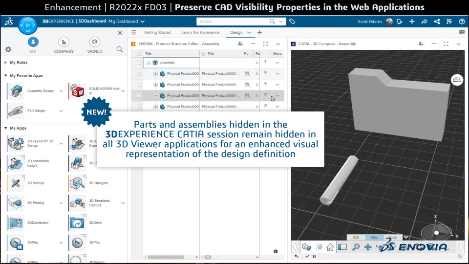Check the highlighted Physical Product row checkbox
The height and width of the screenshot is (264, 469).
(139, 96)
